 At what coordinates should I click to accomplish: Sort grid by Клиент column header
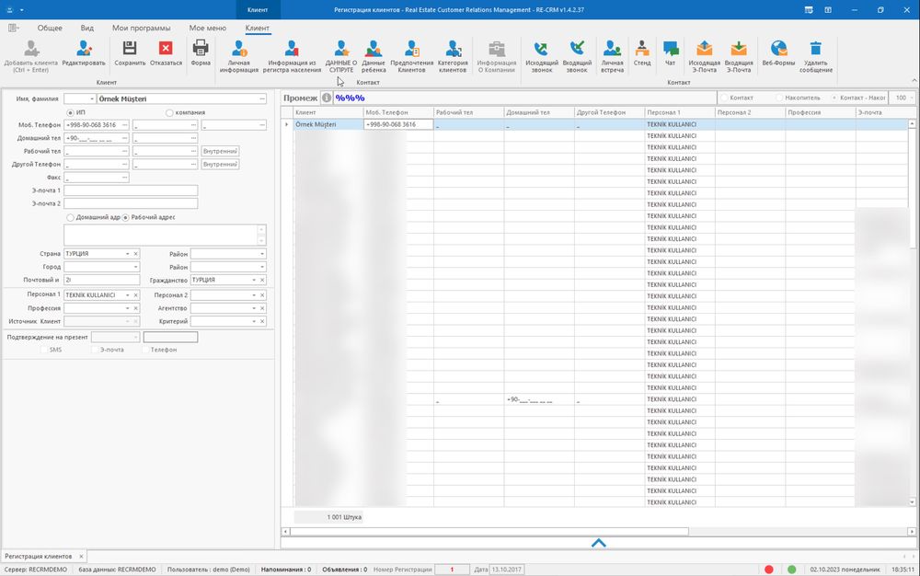tap(328, 112)
